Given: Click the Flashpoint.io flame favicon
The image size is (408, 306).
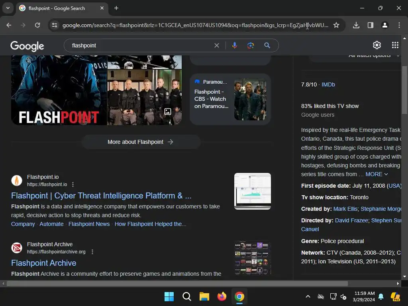Looking at the screenshot, I should pos(17,180).
